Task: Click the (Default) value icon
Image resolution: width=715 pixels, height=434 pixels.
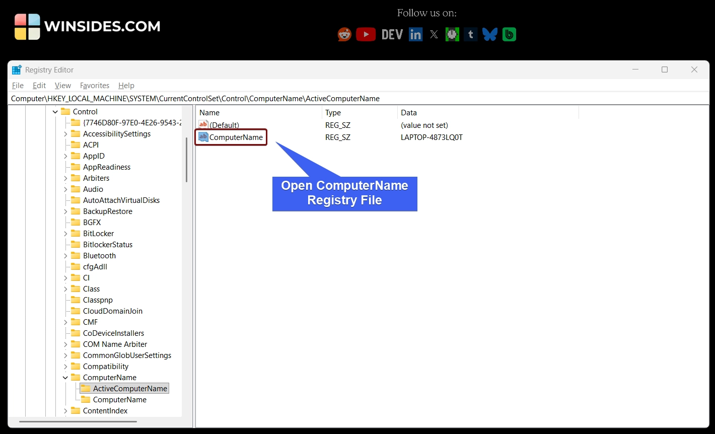Action: click(203, 124)
